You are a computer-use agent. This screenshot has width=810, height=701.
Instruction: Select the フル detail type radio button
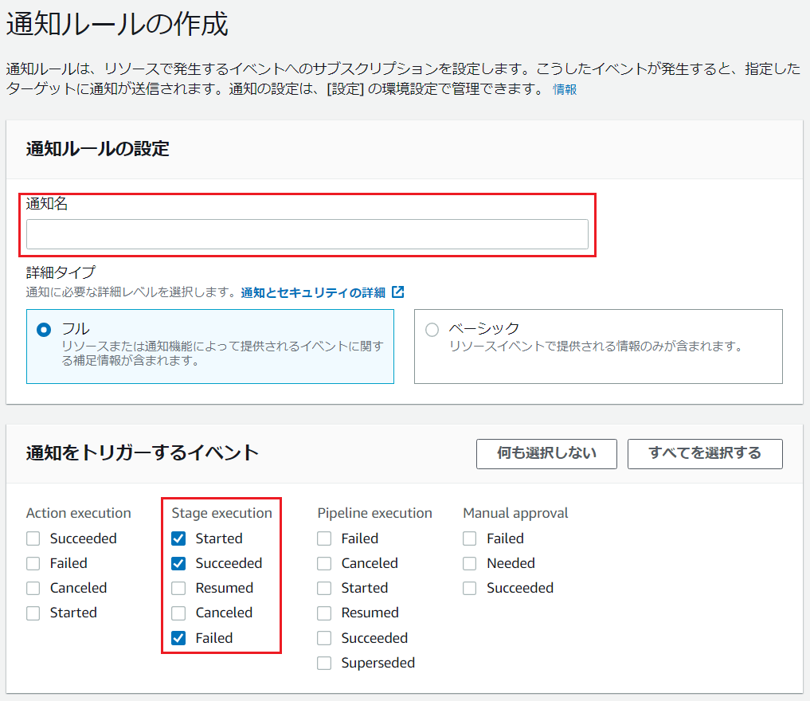[44, 330]
